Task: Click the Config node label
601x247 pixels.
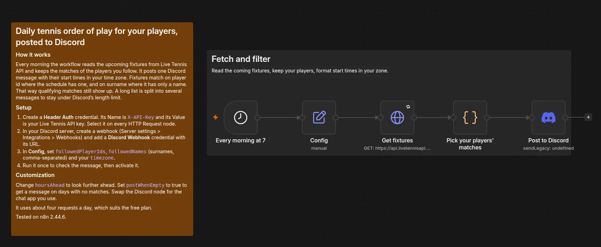Action: 319,140
